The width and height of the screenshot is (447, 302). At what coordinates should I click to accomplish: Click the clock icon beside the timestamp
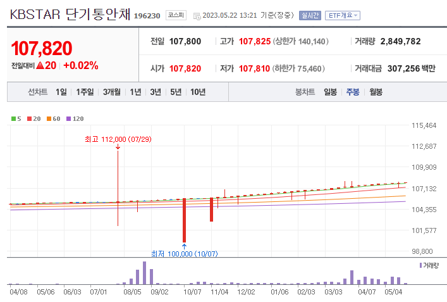click(196, 15)
